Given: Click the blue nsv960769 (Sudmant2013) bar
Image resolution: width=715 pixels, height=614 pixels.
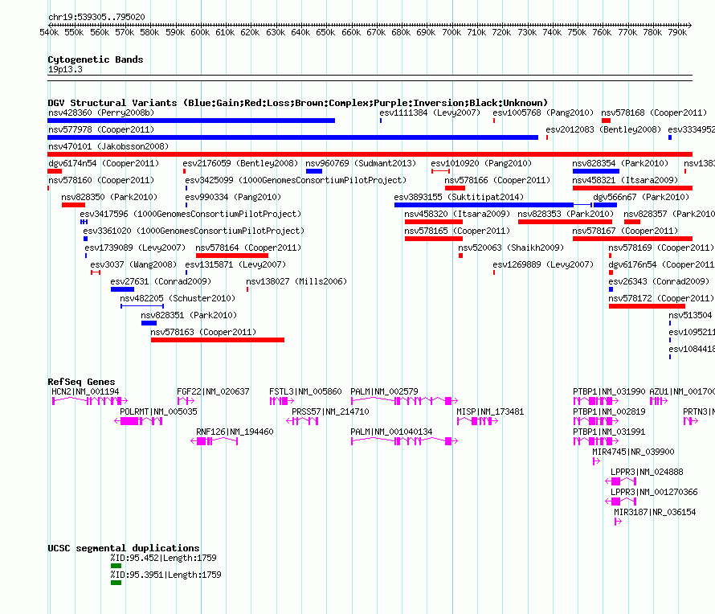Looking at the screenshot, I should click(314, 171).
